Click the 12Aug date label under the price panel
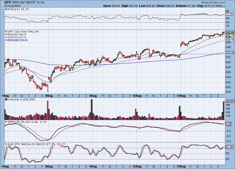 click(x=137, y=96)
